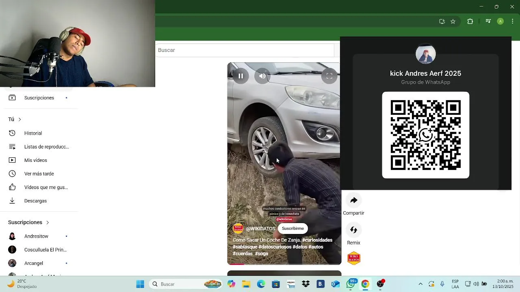
Task: Enter fullscreen on the Shorts player
Action: [329, 76]
